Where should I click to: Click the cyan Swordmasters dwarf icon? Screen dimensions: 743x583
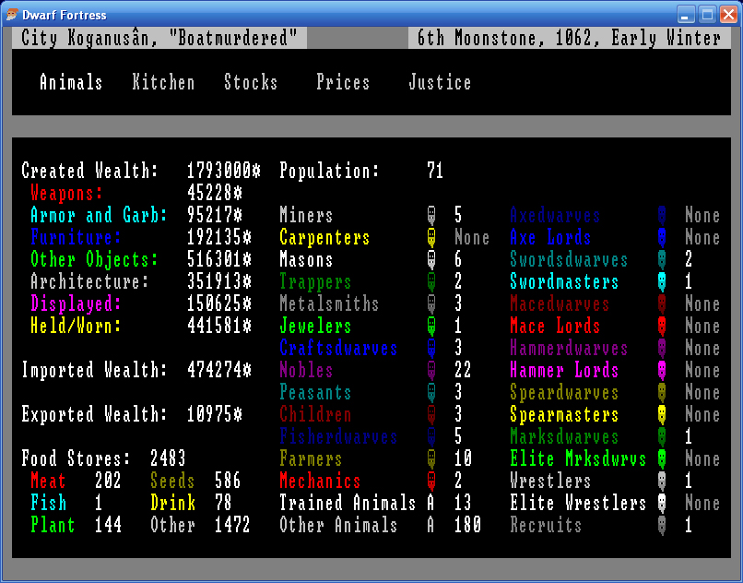point(662,281)
